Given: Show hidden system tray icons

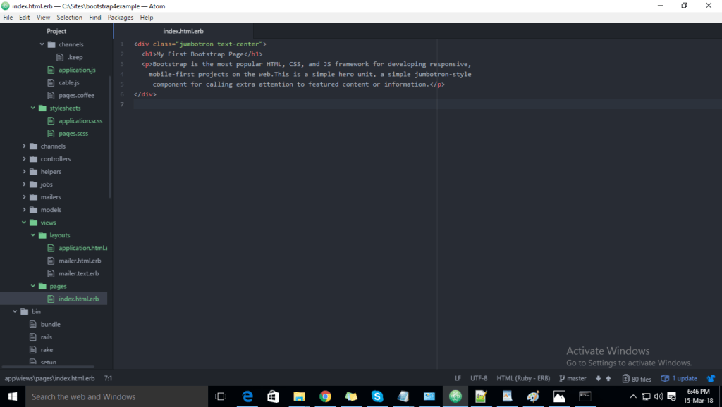Looking at the screenshot, I should click(633, 396).
